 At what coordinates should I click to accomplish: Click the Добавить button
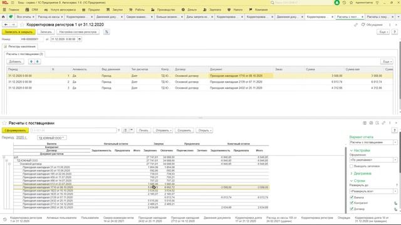(15, 62)
